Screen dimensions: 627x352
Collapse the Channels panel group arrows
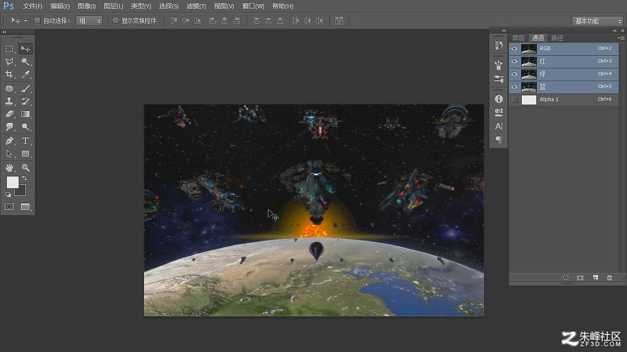pyautogui.click(x=615, y=30)
